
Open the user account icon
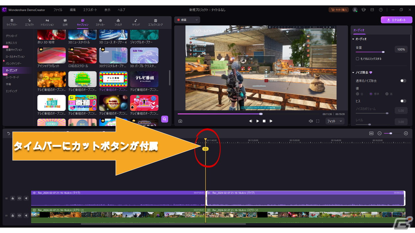click(x=355, y=10)
